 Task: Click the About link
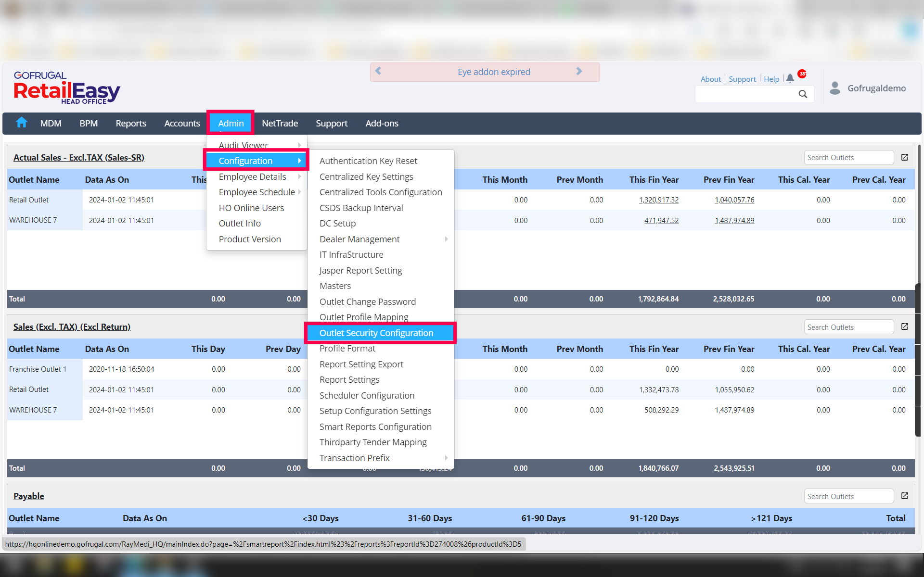[710, 79]
